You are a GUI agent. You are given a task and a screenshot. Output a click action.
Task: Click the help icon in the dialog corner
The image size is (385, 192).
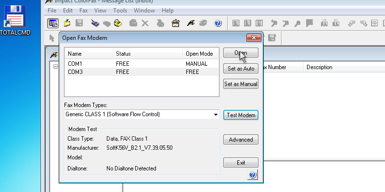pos(253,175)
